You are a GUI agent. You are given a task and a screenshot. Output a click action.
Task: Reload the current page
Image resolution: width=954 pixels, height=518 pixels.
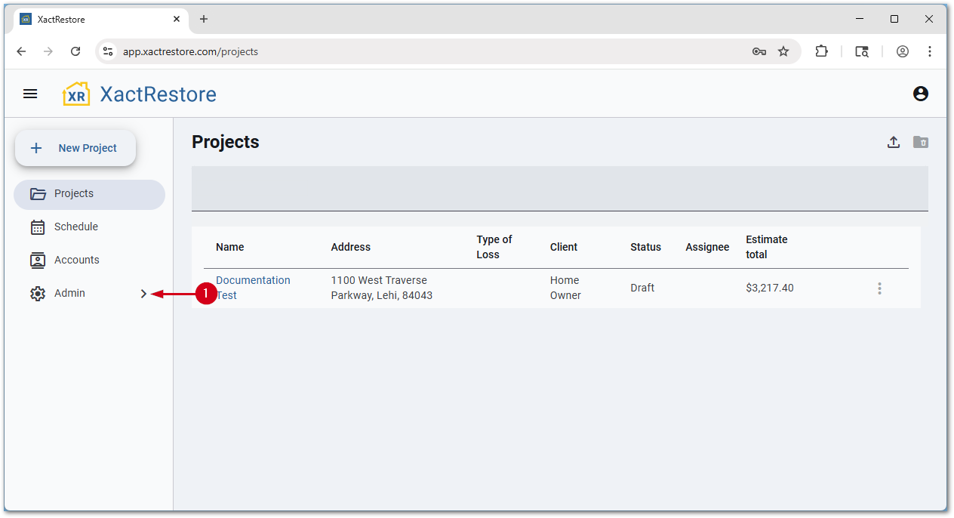pos(75,51)
